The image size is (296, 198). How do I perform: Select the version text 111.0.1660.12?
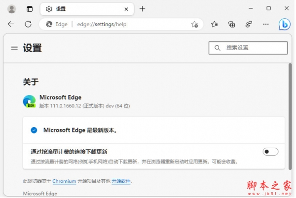(x=66, y=106)
